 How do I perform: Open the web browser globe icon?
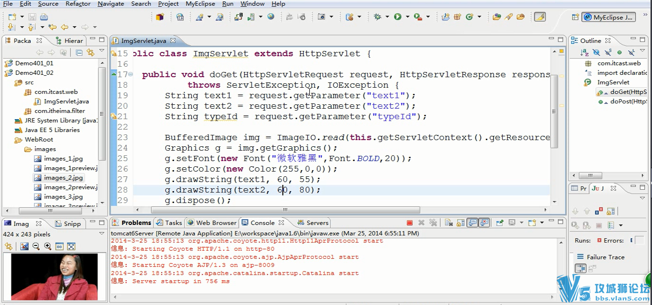pyautogui.click(x=271, y=17)
